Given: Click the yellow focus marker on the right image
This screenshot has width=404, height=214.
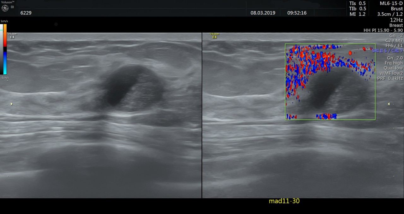Looking at the screenshot, I should tap(389, 104).
